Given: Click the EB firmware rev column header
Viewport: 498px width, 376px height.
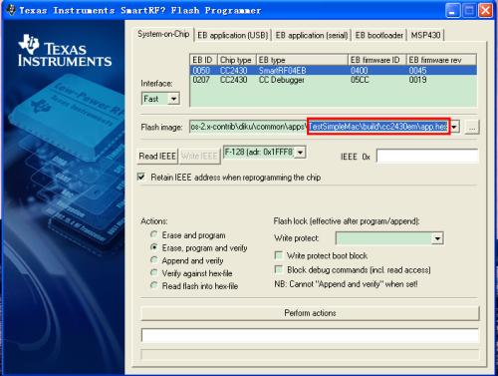Looking at the screenshot, I should coord(441,60).
